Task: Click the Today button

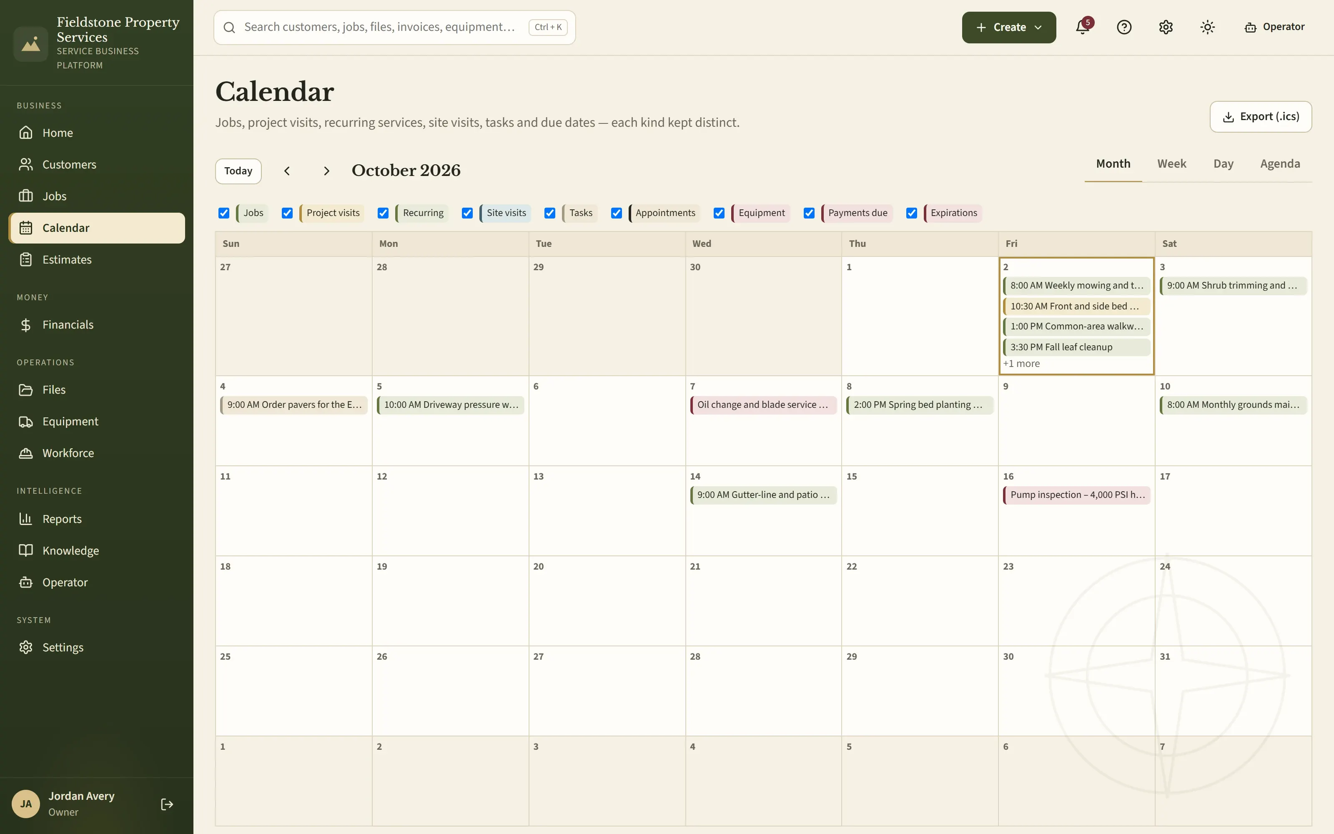Action: tap(238, 171)
